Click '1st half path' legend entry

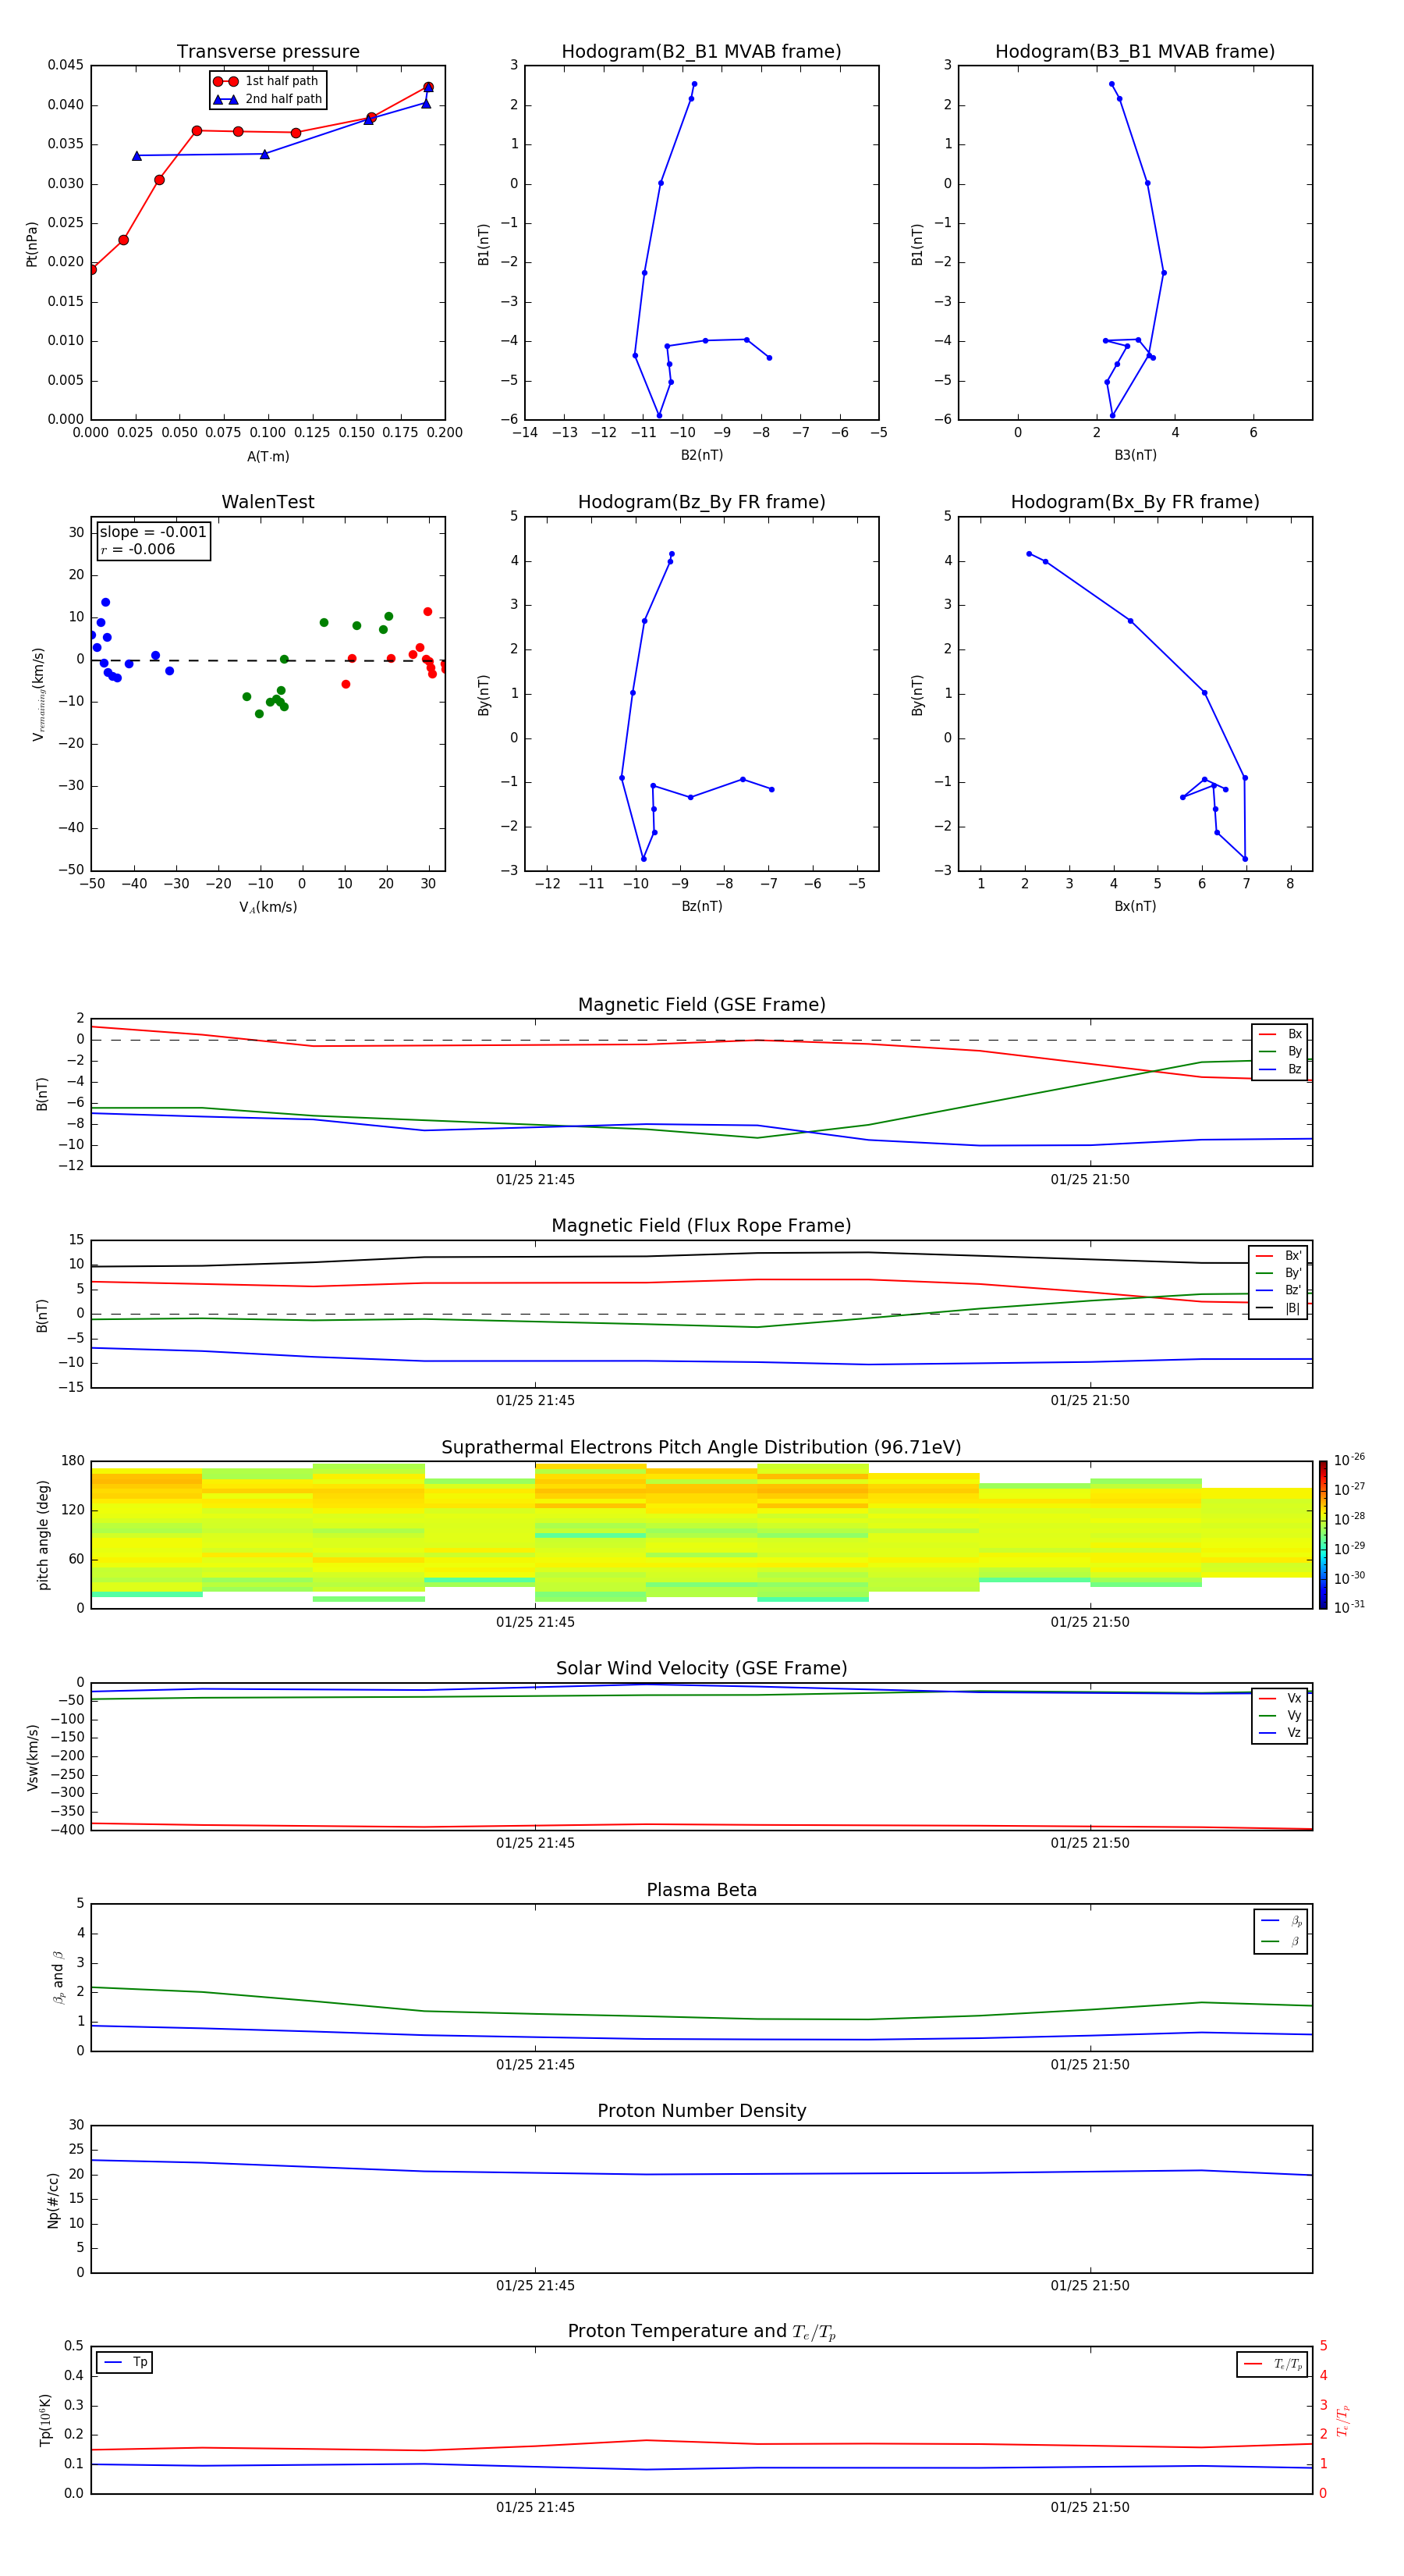point(267,81)
